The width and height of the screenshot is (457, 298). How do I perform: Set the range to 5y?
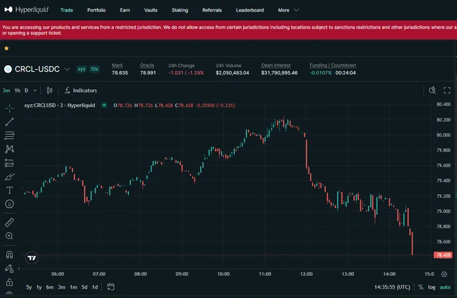29,287
